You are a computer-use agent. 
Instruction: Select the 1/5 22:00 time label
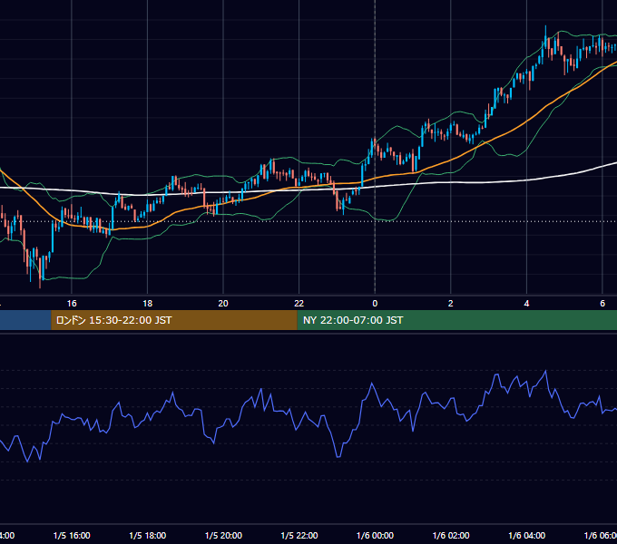coord(299,535)
